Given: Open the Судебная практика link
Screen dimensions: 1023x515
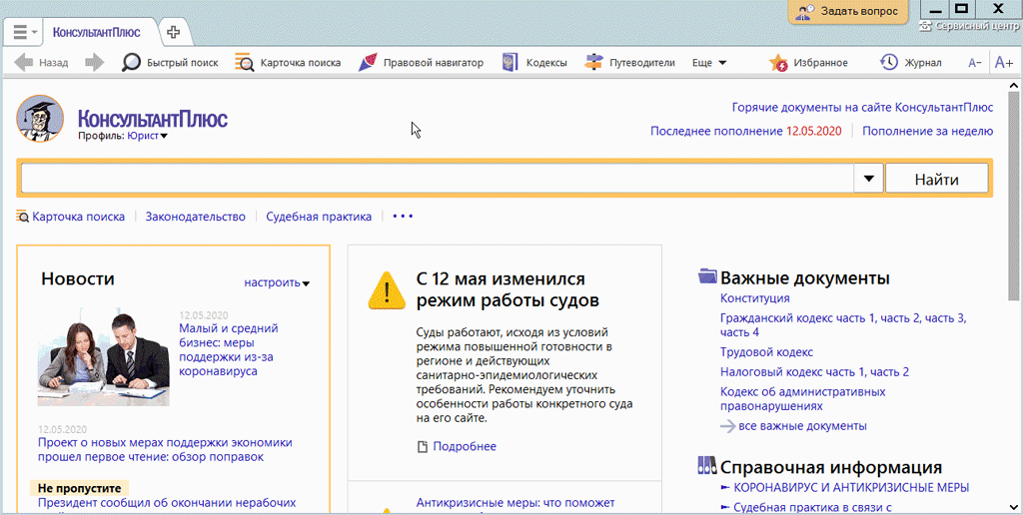Looking at the screenshot, I should point(319,217).
